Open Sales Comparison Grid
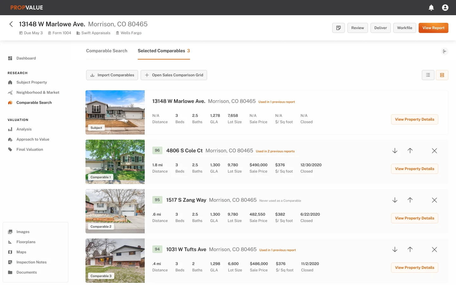This screenshot has height=285, width=456. coord(174,75)
